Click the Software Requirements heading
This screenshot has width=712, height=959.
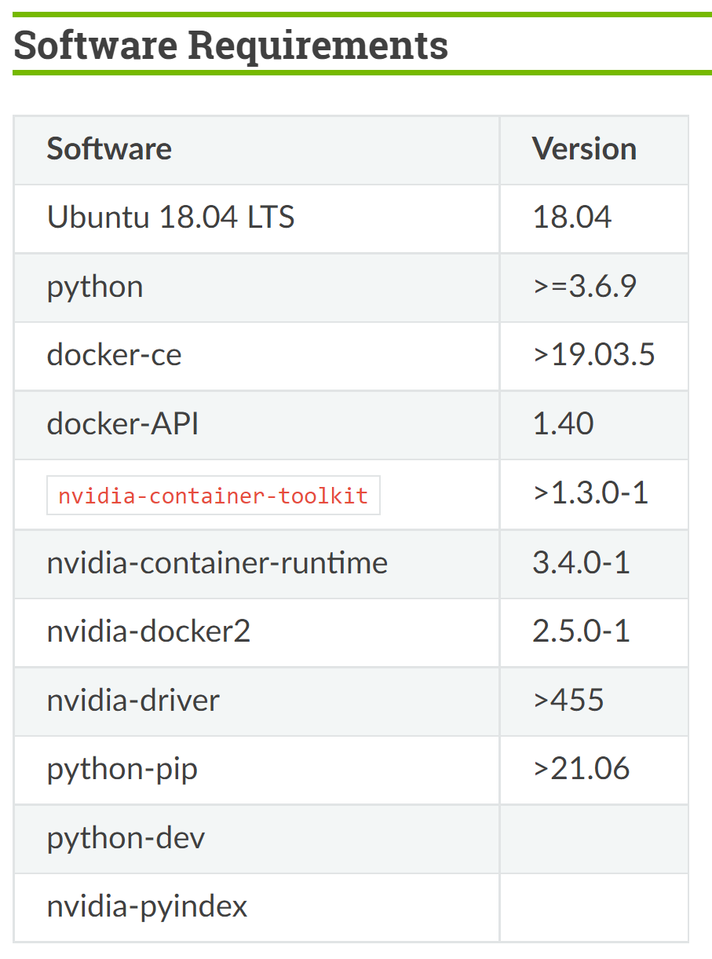click(231, 45)
